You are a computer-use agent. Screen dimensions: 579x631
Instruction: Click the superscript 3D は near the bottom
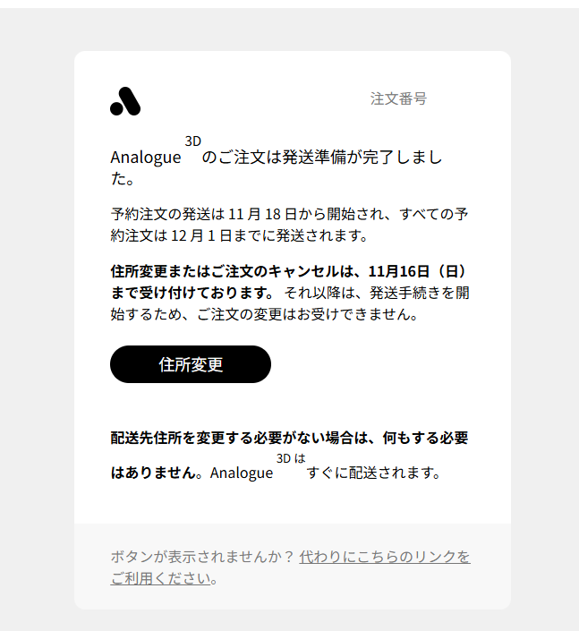pyautogui.click(x=291, y=458)
